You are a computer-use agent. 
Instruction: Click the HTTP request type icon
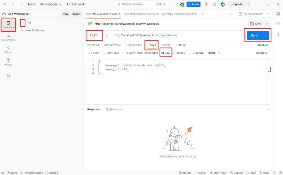coord(90,24)
